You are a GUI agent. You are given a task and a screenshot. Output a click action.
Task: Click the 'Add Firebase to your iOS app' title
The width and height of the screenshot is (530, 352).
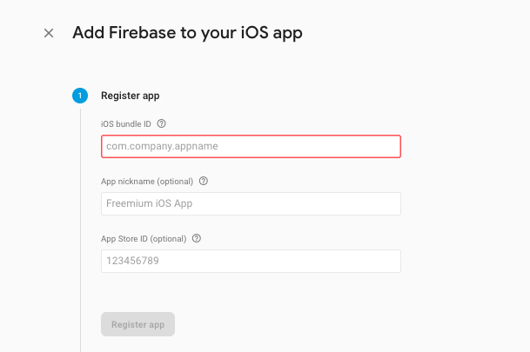click(x=187, y=33)
